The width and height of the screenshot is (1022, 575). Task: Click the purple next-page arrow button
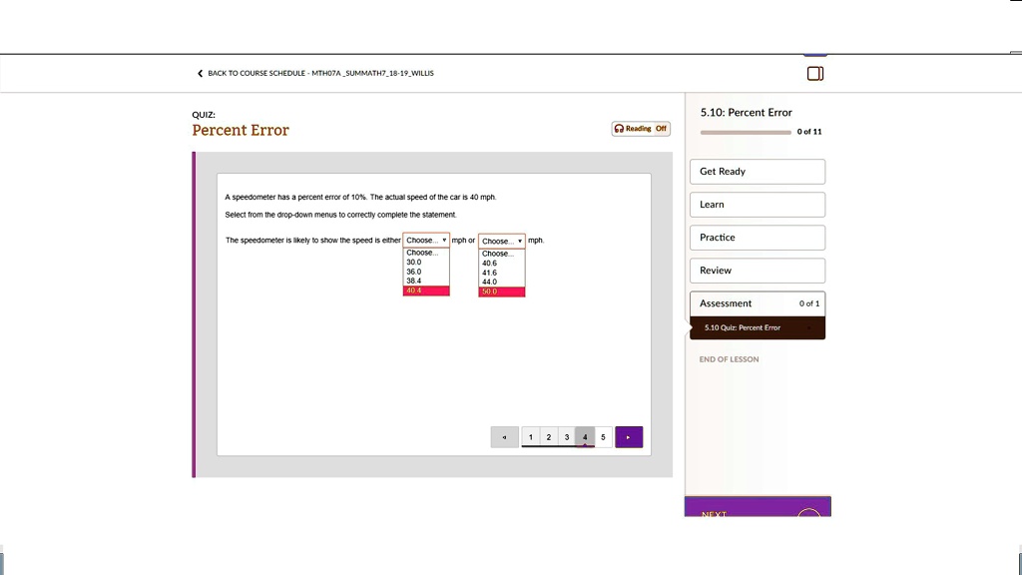point(629,436)
